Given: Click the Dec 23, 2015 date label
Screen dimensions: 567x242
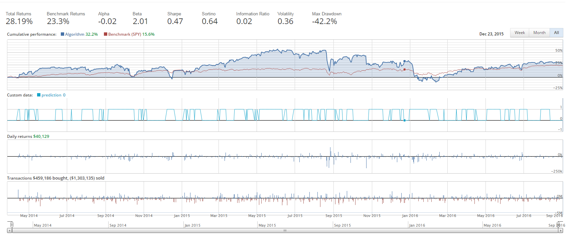Looking at the screenshot, I should pyautogui.click(x=491, y=34).
